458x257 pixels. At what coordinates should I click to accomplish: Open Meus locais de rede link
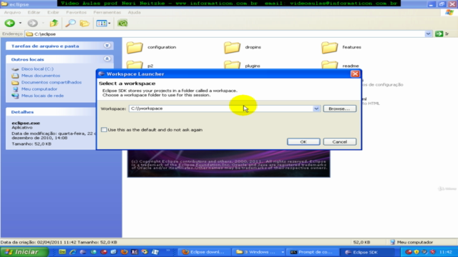pyautogui.click(x=42, y=96)
